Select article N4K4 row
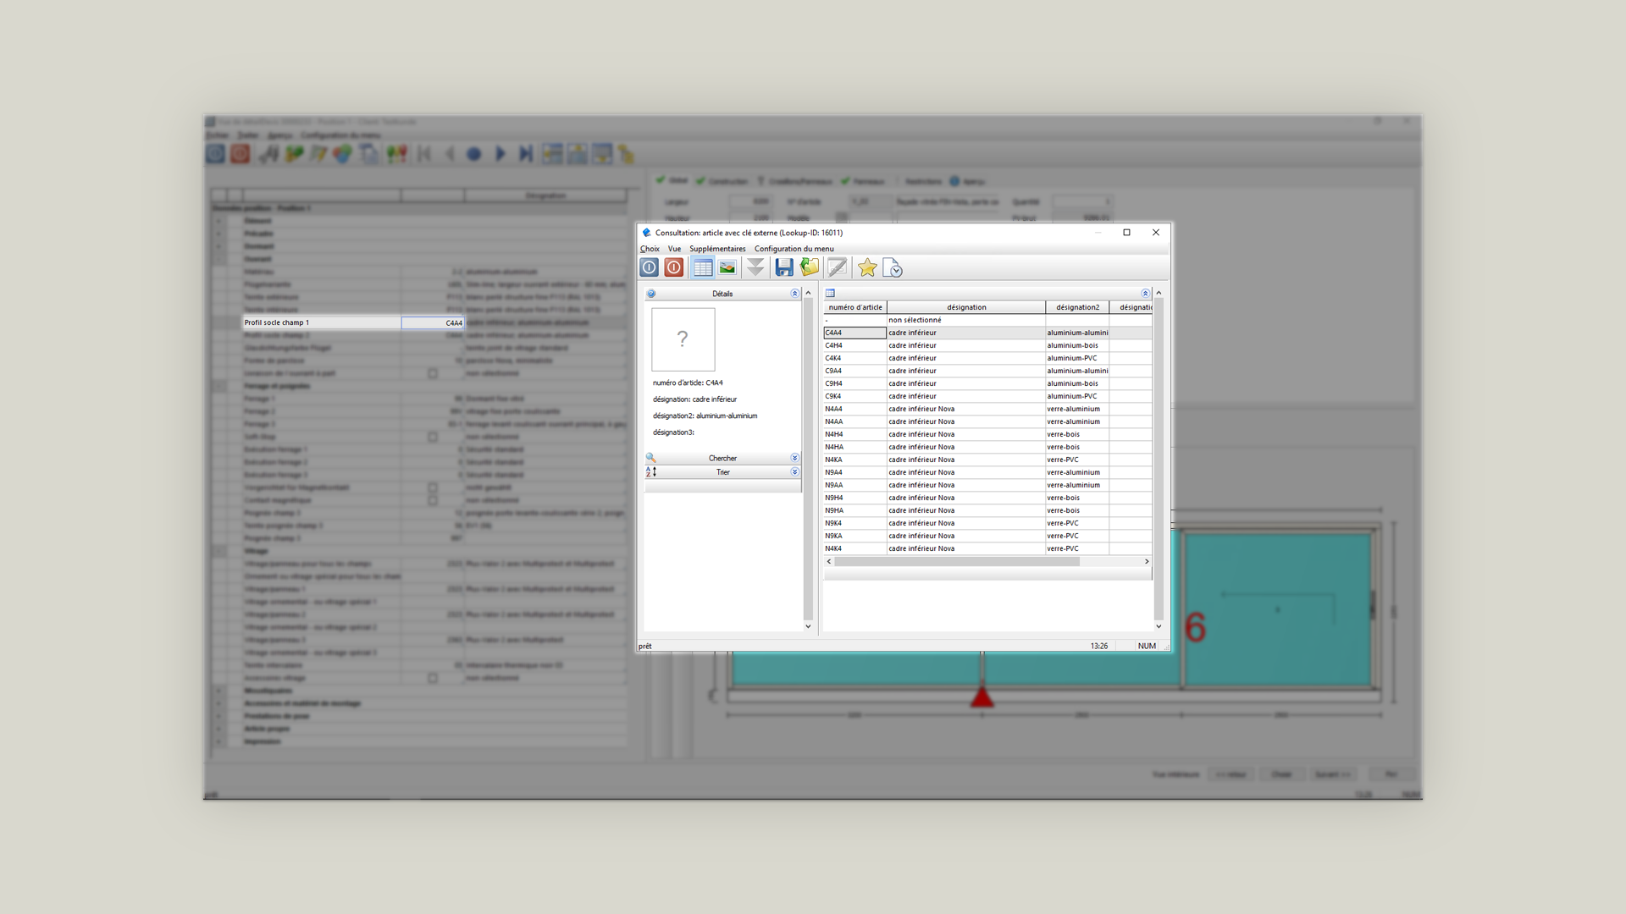The width and height of the screenshot is (1626, 914). [987, 548]
